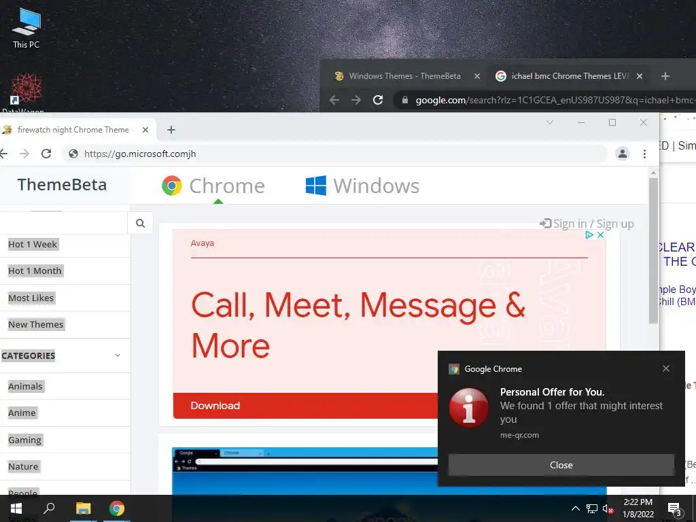The width and height of the screenshot is (696, 522).
Task: Select the Nature category
Action: coord(23,466)
